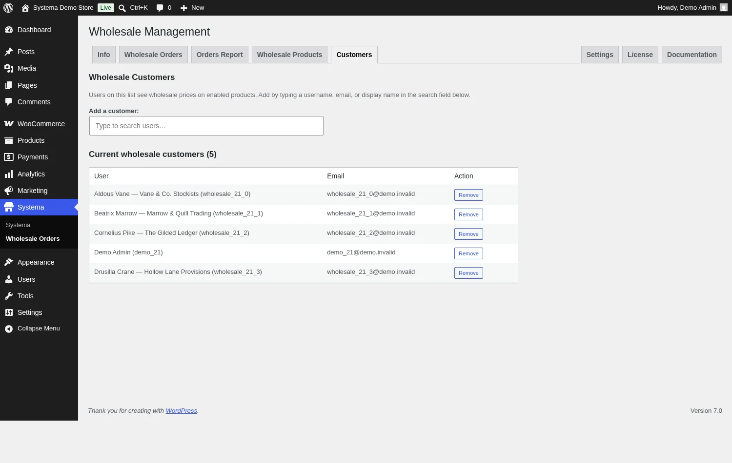Remove Aldous Vane from wholesale customers
This screenshot has height=463, width=732.
coord(468,195)
